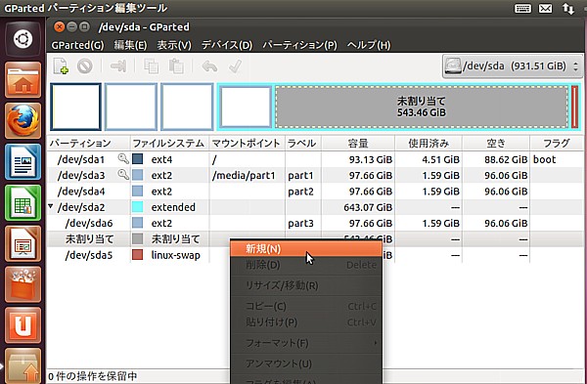Sort by 空き column header
Viewport: 587px width, 384px height.
coord(496,144)
